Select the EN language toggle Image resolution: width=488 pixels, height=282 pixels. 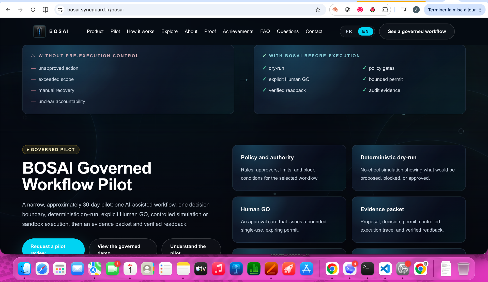pos(365,31)
